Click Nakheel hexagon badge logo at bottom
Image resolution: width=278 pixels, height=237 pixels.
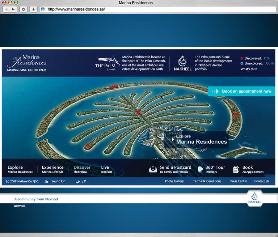tap(255, 198)
